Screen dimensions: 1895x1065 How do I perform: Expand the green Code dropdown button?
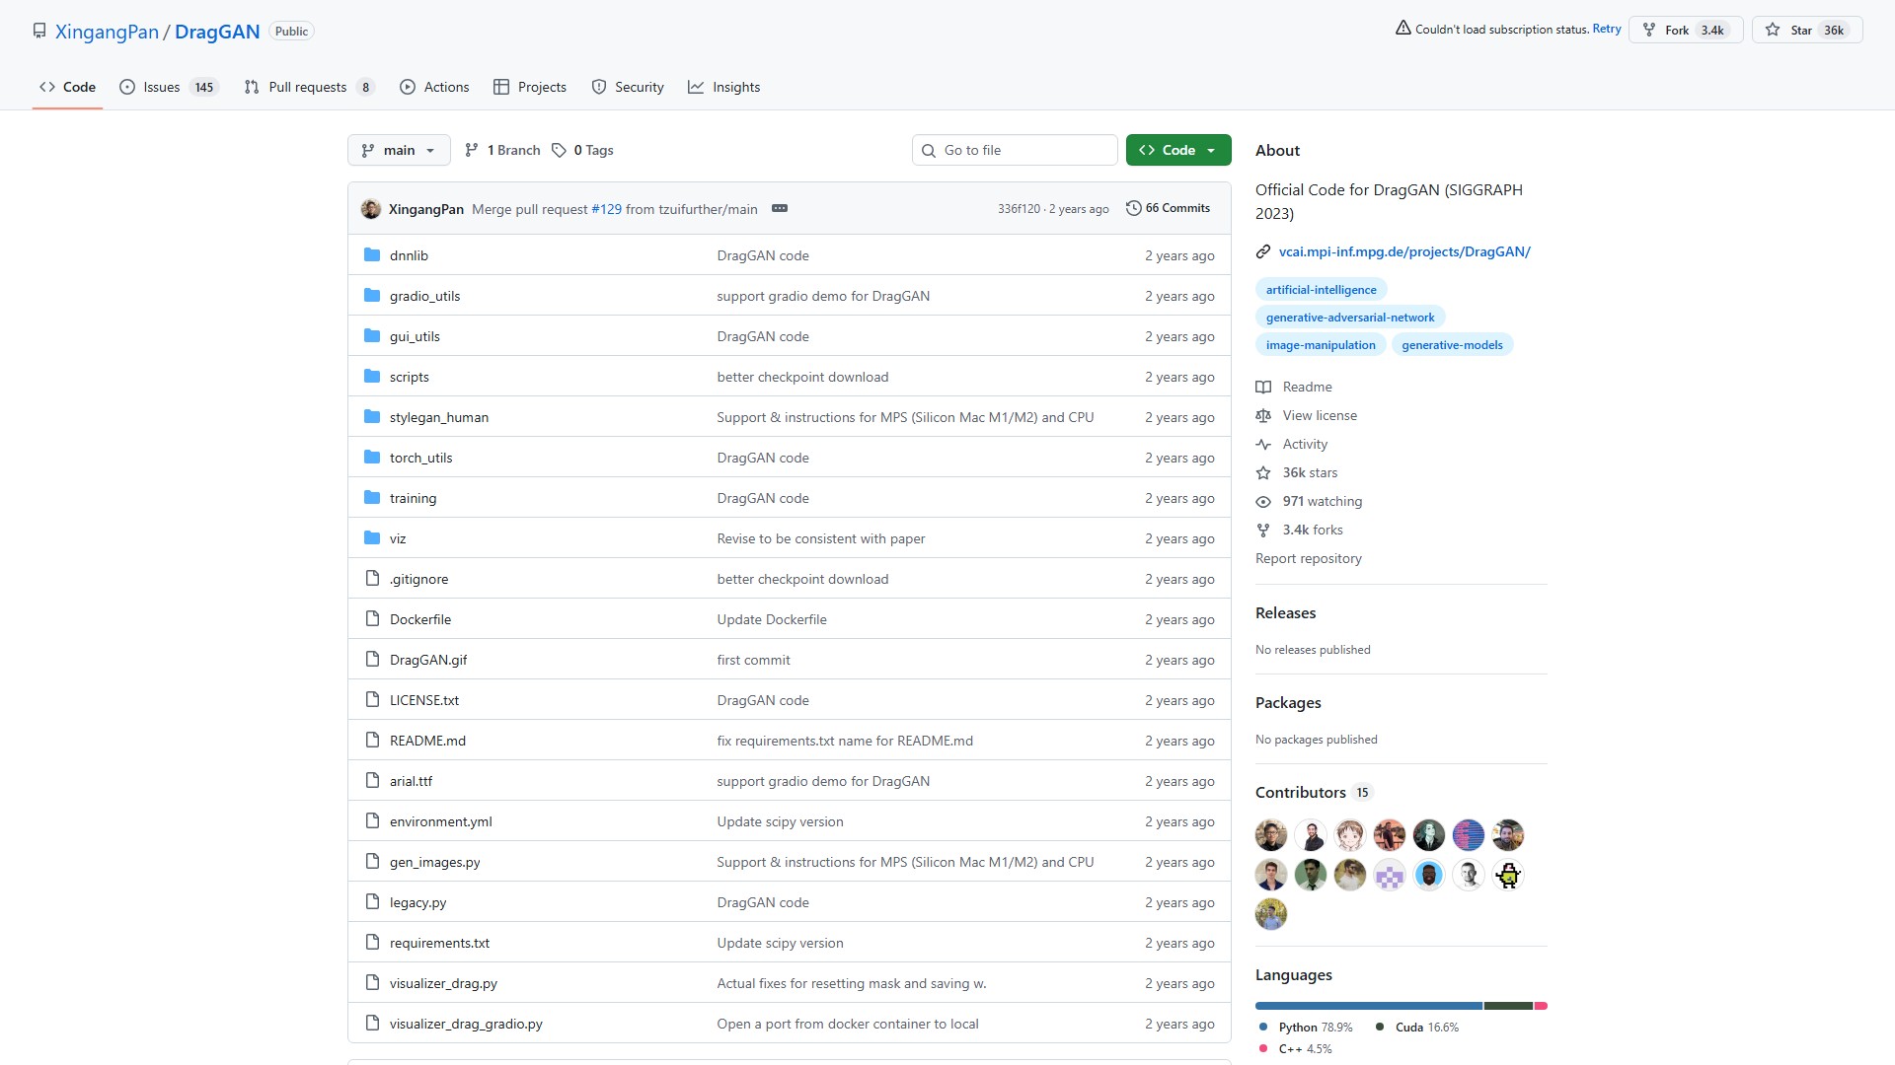point(1178,150)
